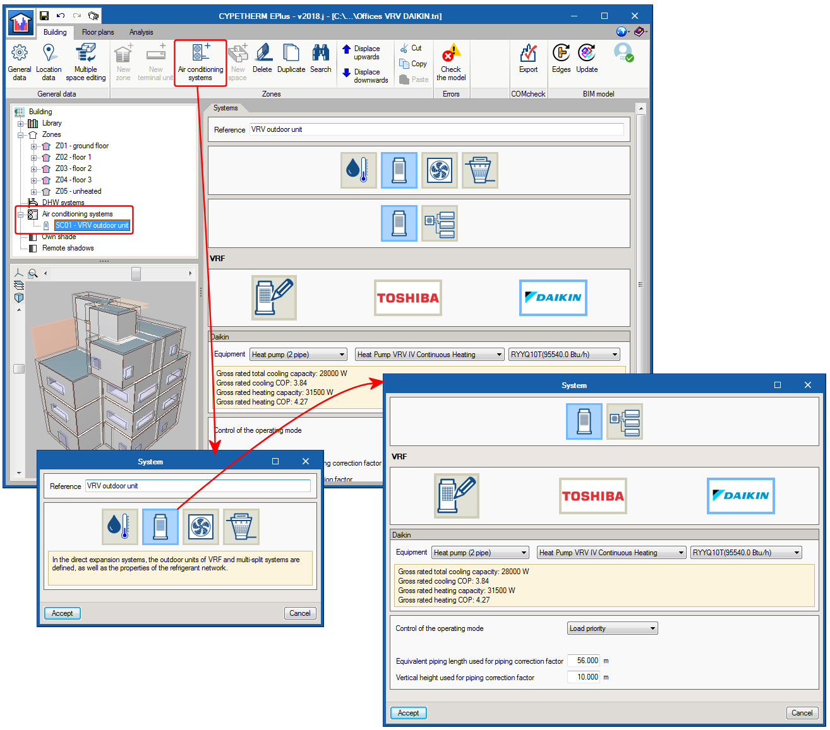The width and height of the screenshot is (830, 730).
Task: Select Toshiba manufacturer in System dialog
Action: coord(592,496)
